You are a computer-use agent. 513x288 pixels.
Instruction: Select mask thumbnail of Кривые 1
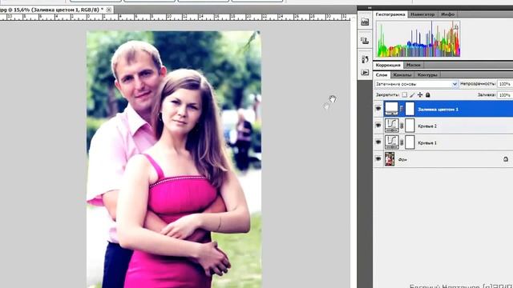coord(410,142)
